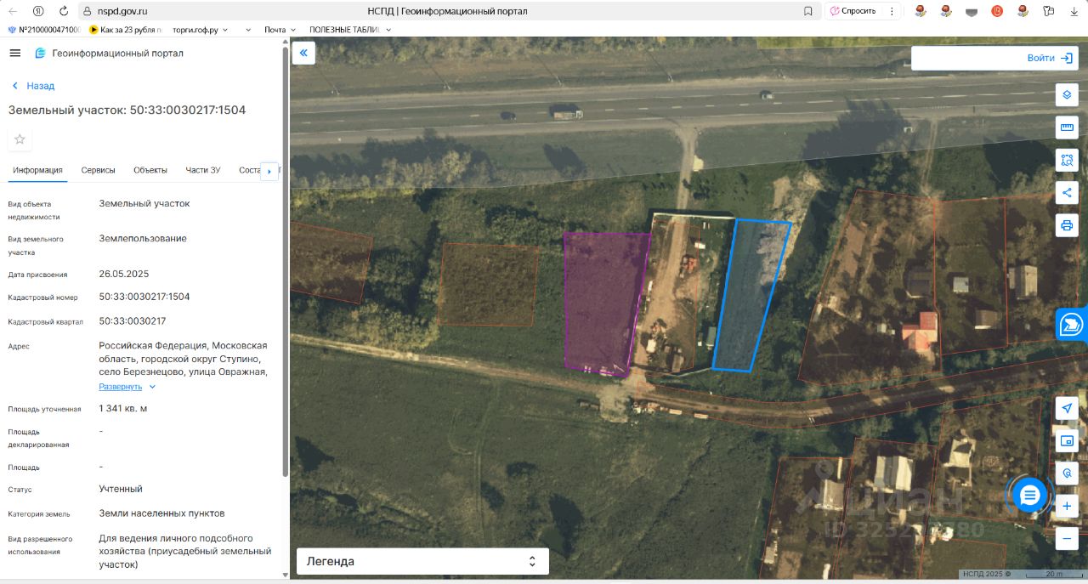This screenshot has height=584, width=1088.
Task: Expand the full address with Развернуть
Action: (127, 387)
